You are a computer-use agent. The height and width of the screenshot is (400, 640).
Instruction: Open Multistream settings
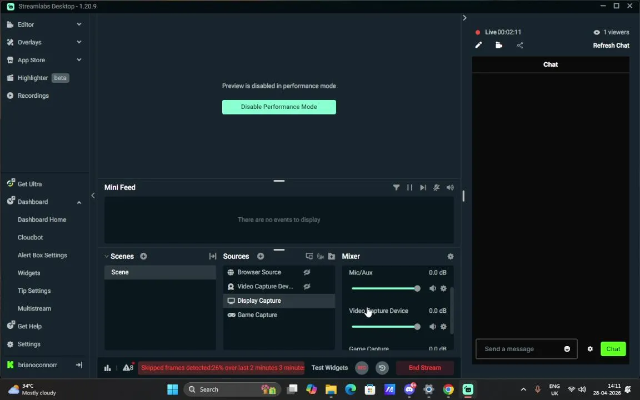coord(34,308)
